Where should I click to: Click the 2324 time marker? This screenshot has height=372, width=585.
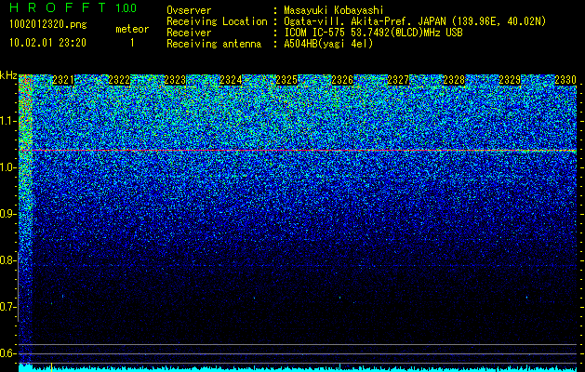tap(231, 80)
